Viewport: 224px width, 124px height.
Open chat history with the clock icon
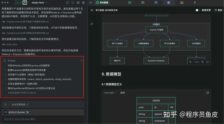73,2
